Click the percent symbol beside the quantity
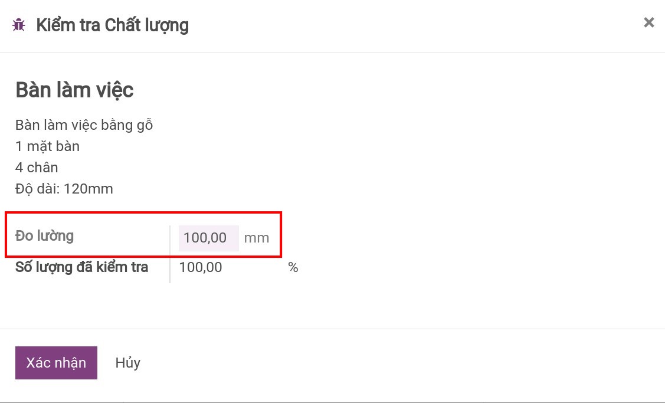The width and height of the screenshot is (665, 403). tap(293, 268)
